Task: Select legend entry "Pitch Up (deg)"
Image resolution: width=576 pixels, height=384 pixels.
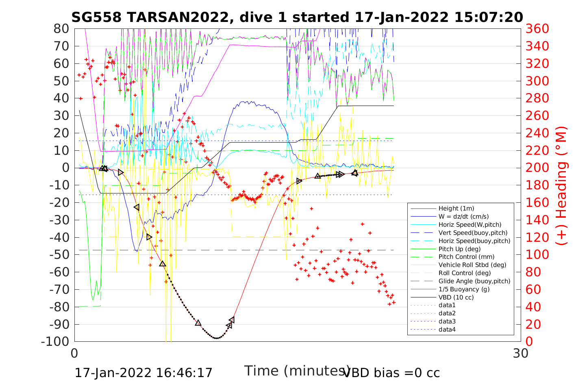Action: 459,249
